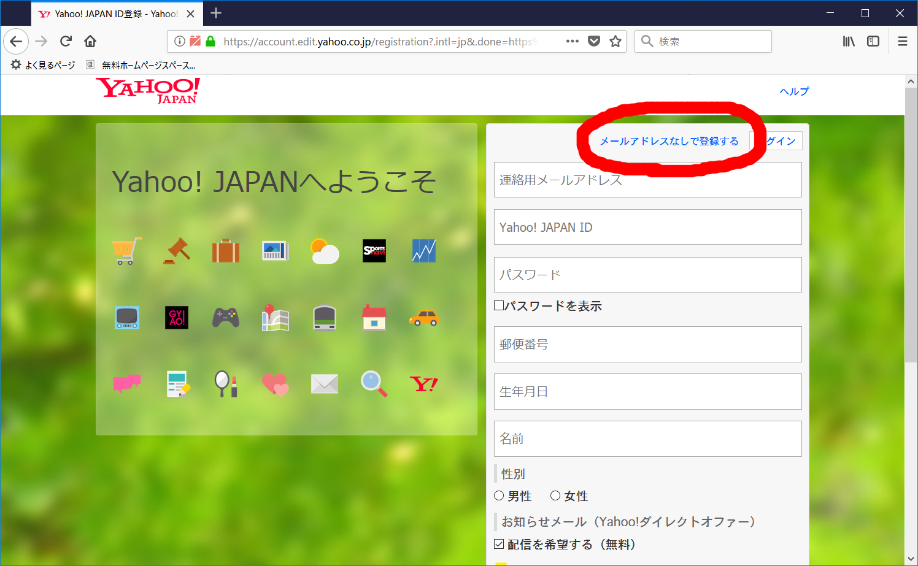
Task: Click the パスワード field
Action: click(648, 275)
